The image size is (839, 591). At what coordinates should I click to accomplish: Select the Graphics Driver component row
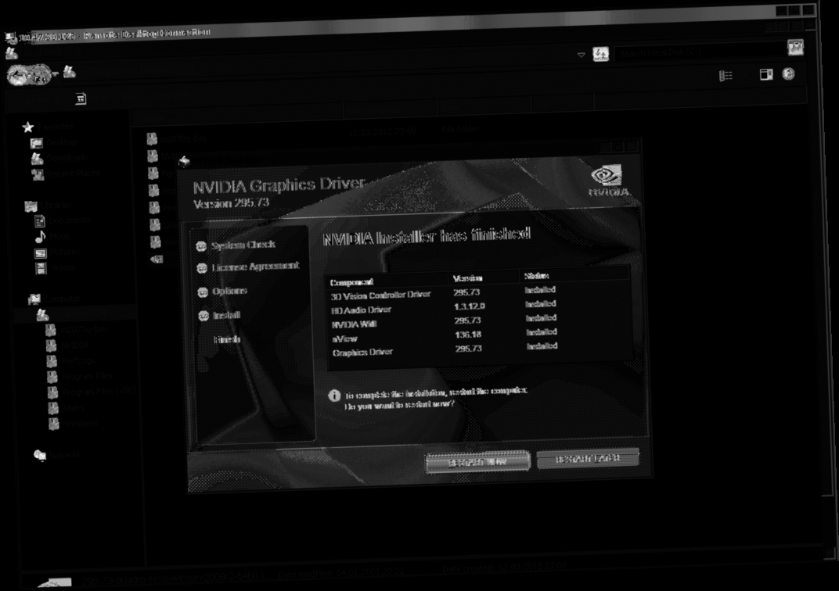click(481, 349)
